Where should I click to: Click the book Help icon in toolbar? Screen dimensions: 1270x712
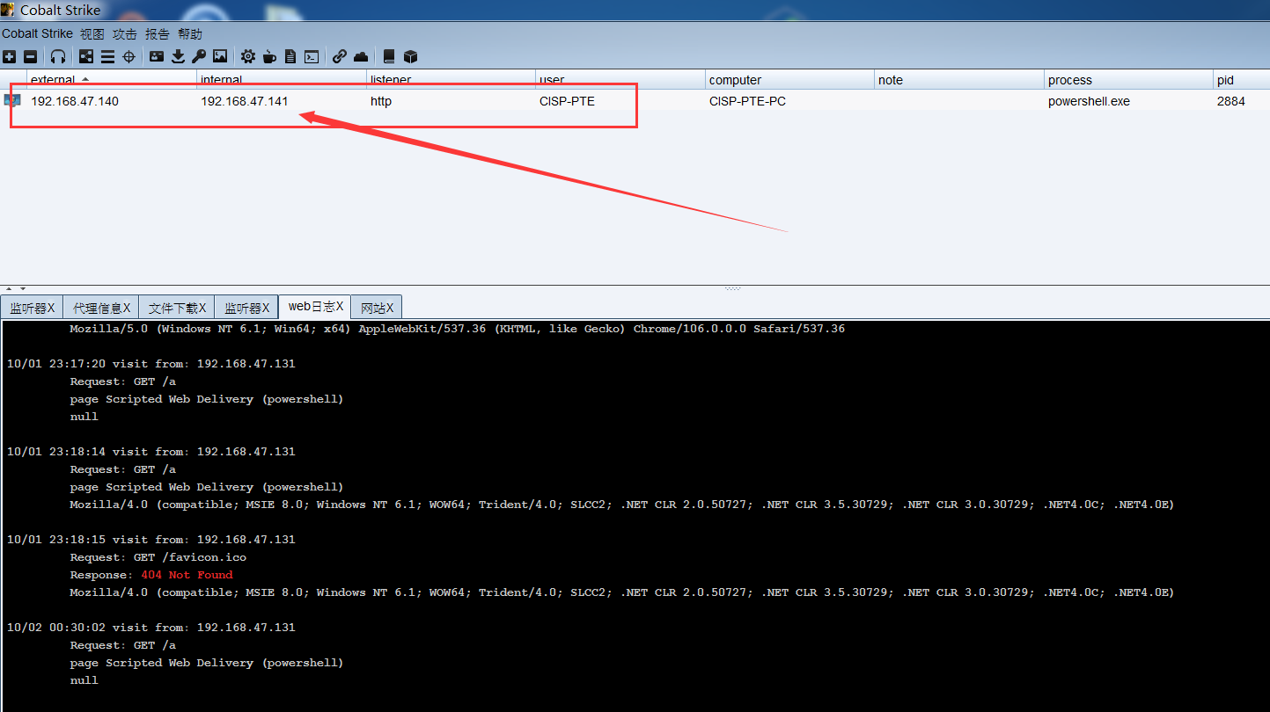[x=389, y=56]
